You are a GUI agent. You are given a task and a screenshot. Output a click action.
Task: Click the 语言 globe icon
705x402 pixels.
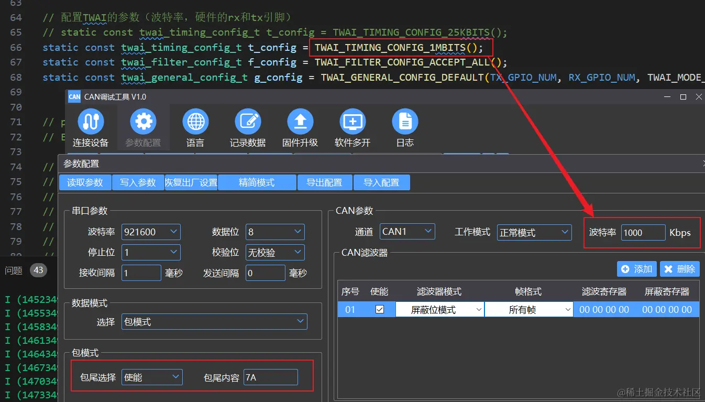point(195,122)
